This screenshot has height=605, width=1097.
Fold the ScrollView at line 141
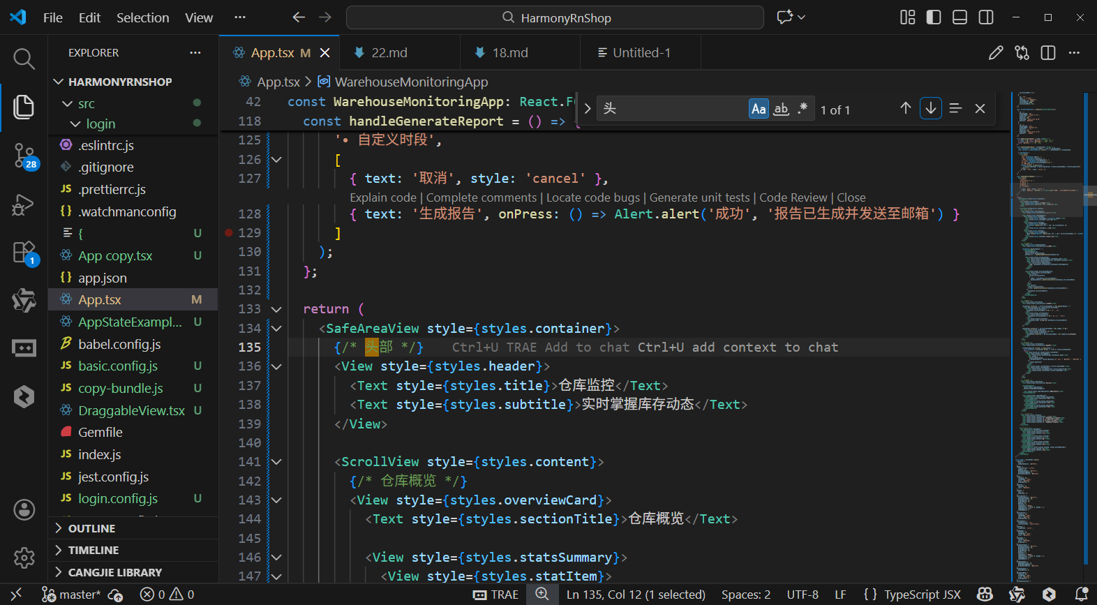pyautogui.click(x=276, y=462)
